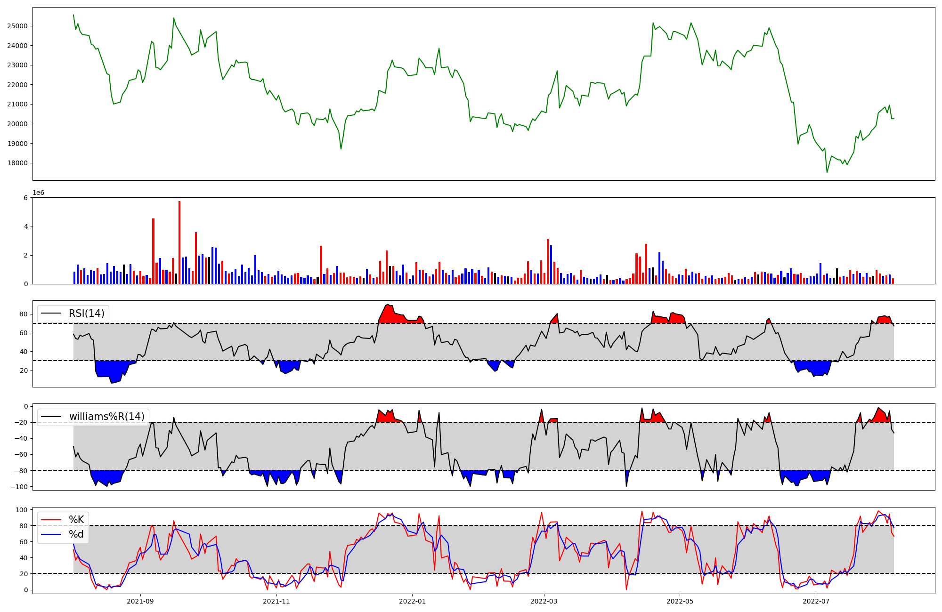This screenshot has height=612, width=942.
Task: Click the tallest red volume bar
Action: point(179,242)
